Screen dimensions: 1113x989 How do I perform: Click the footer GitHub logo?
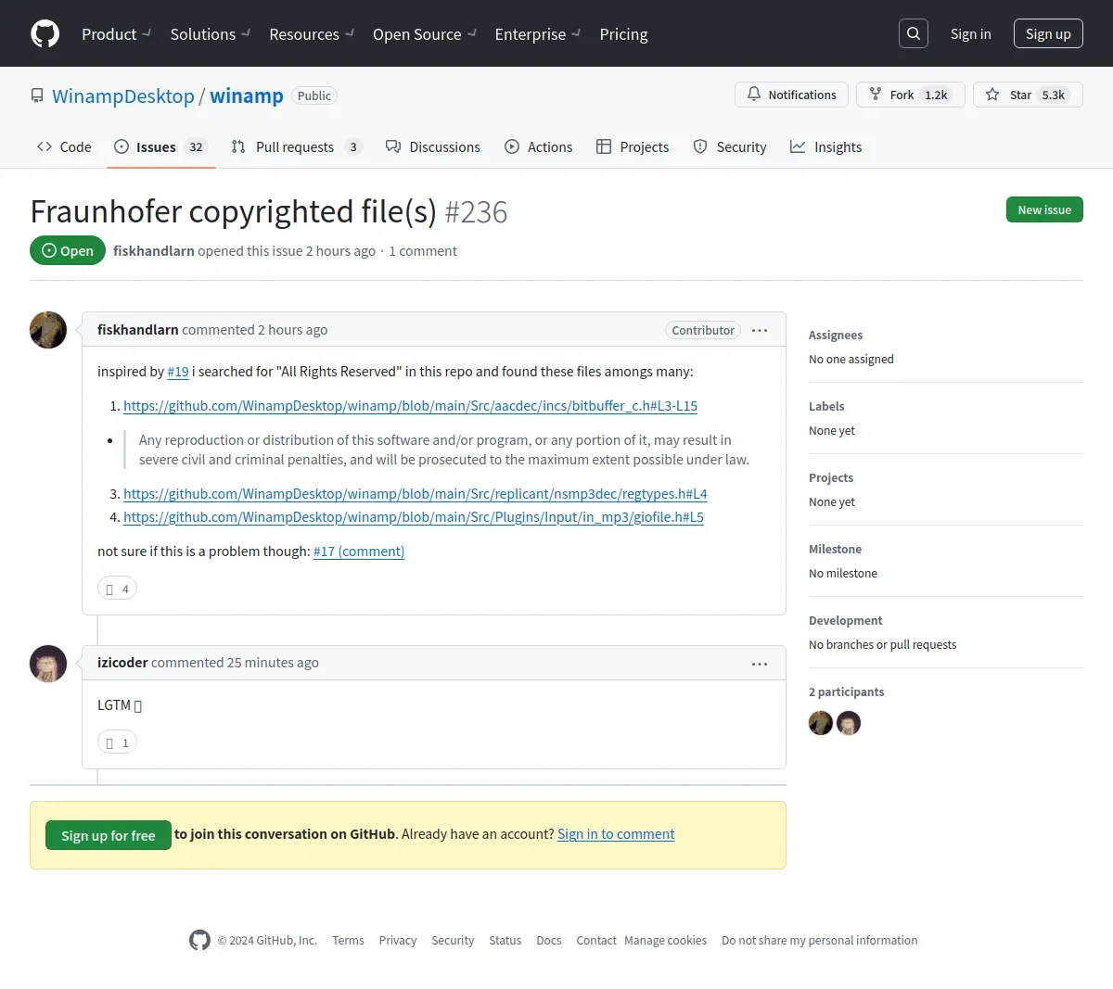pos(199,940)
